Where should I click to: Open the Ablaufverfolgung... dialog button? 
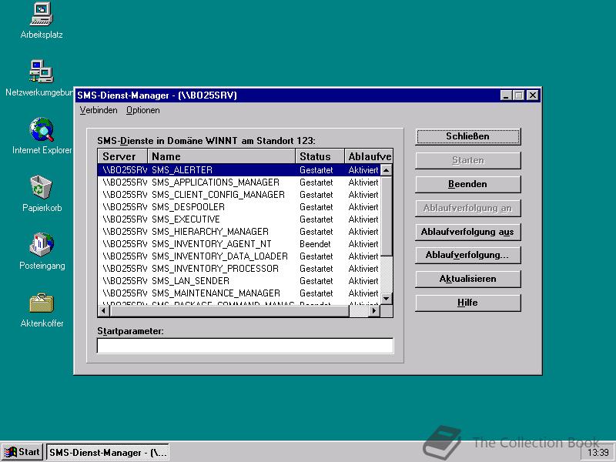[468, 256]
